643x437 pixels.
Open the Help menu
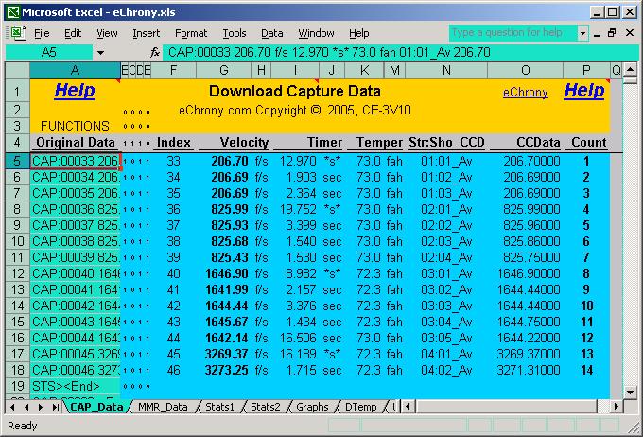pyautogui.click(x=358, y=33)
